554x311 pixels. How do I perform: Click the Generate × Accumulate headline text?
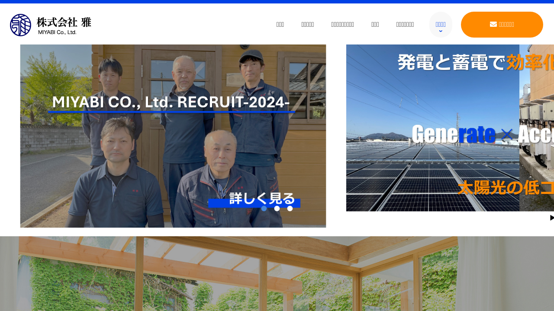coord(483,134)
